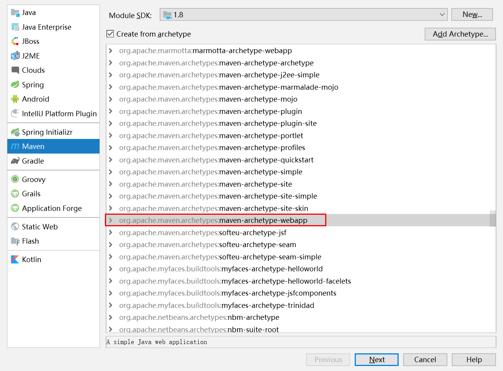This screenshot has height=371, width=503.
Task: Pick Static Web from the list
Action: click(53, 227)
